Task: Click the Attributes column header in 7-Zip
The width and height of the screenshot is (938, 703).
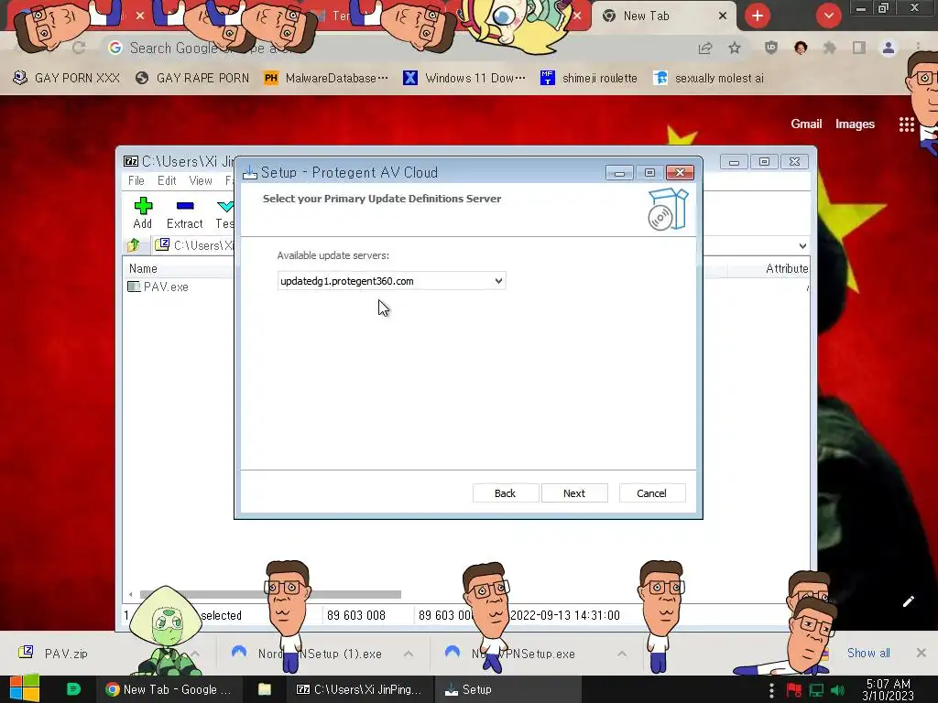Action: tap(786, 269)
